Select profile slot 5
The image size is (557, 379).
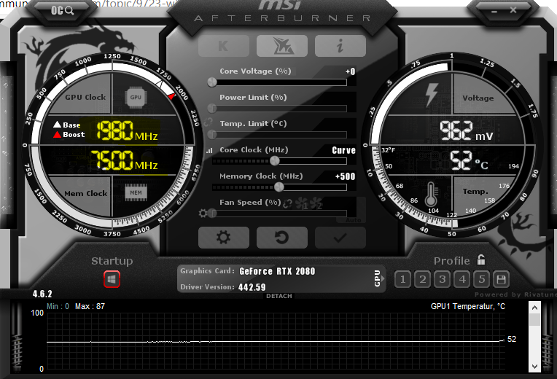coord(482,279)
